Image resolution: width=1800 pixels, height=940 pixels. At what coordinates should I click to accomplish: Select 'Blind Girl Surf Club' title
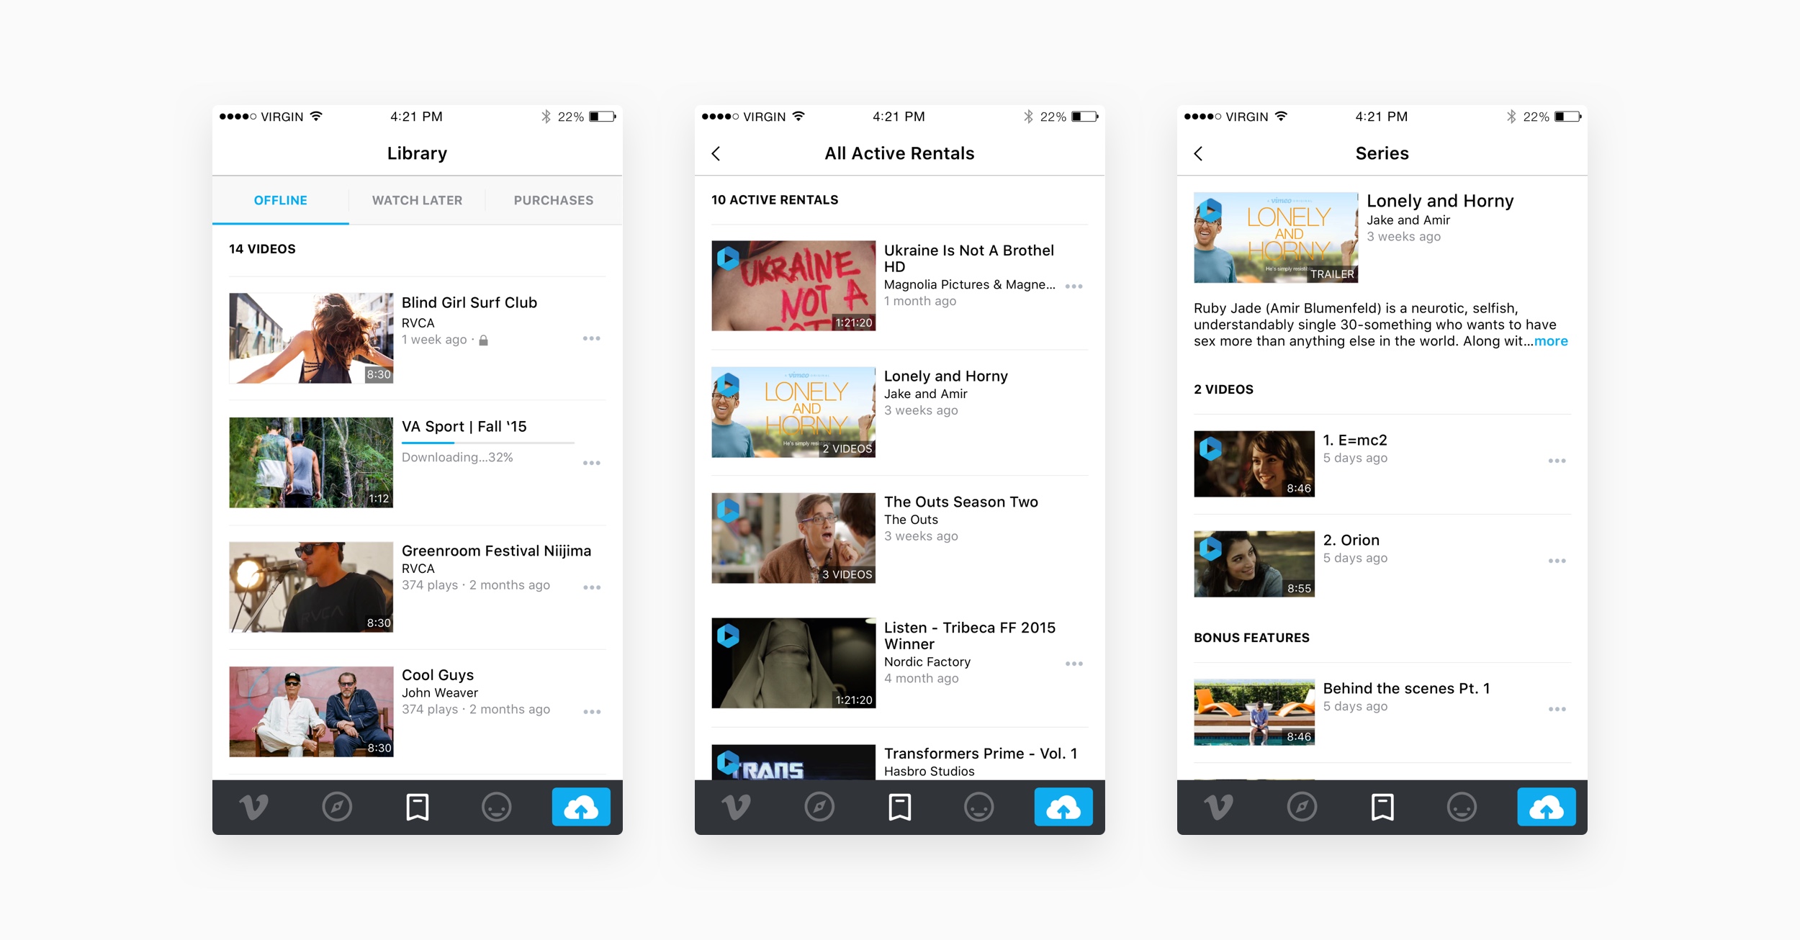pos(469,303)
